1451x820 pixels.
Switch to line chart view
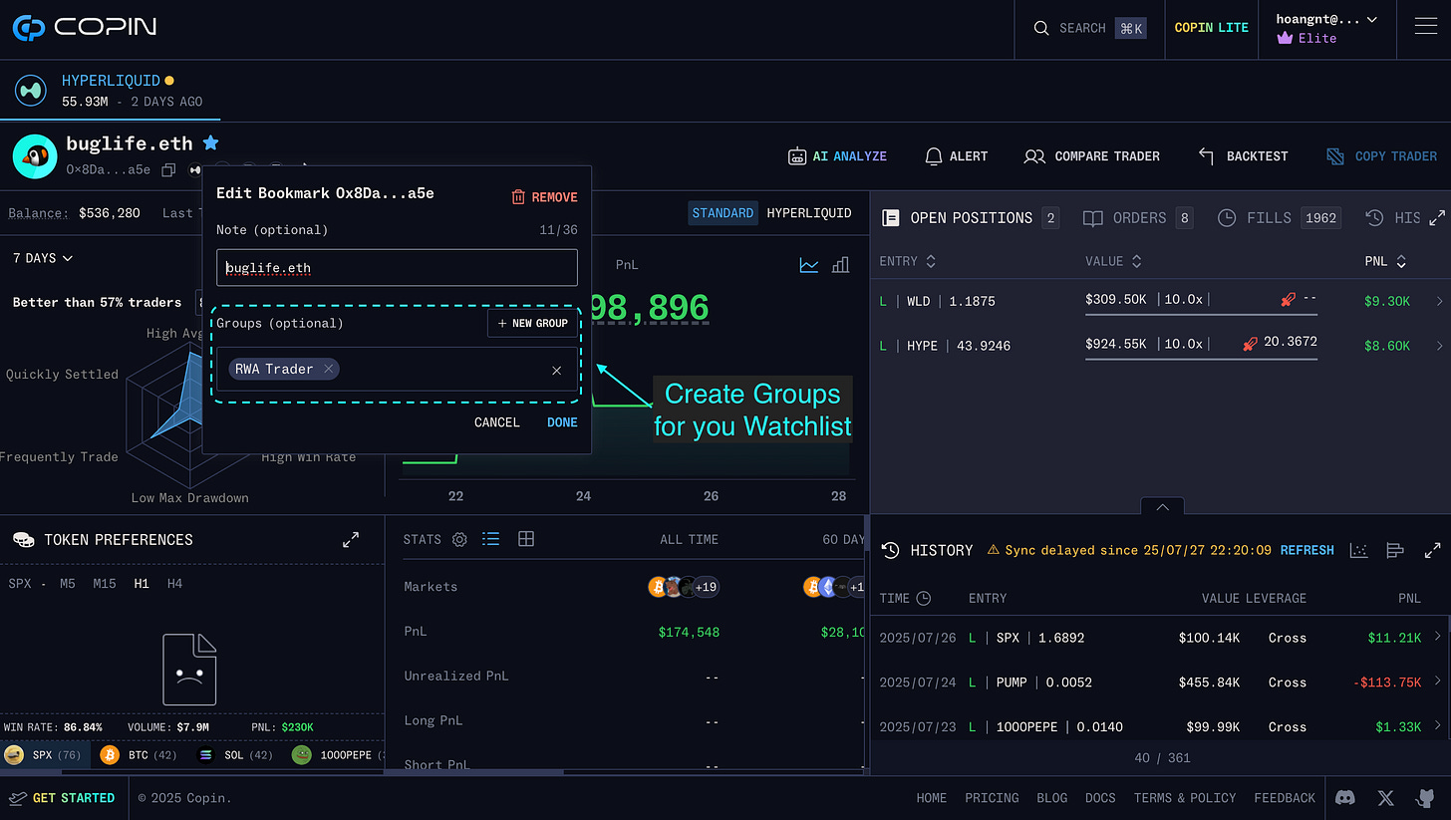coord(809,265)
